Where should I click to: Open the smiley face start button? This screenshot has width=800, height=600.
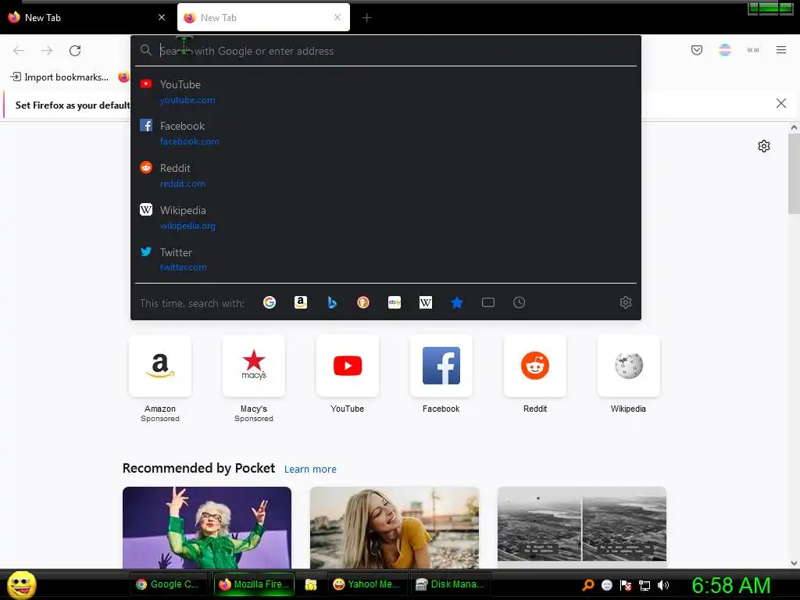tap(21, 584)
